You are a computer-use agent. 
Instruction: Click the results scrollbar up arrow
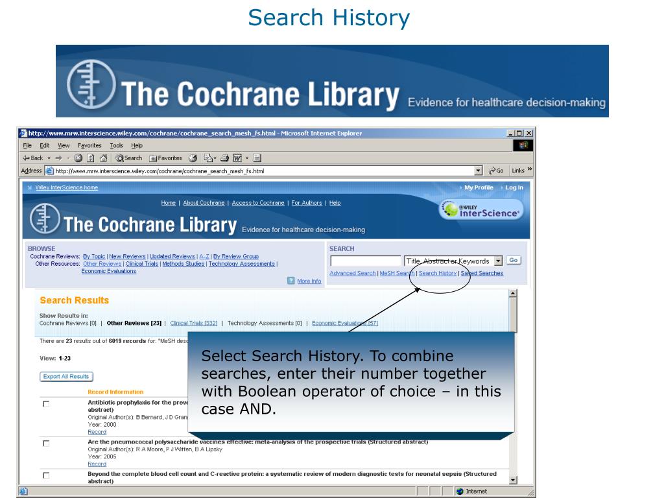point(512,294)
